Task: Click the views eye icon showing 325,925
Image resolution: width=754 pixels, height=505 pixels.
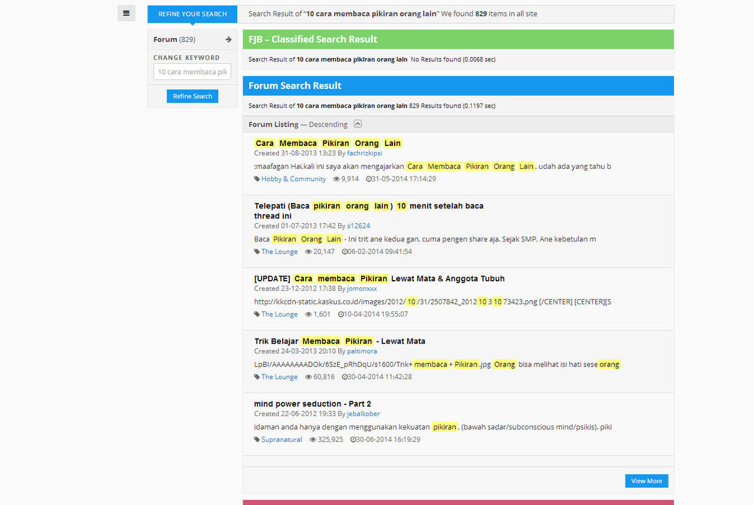Action: [x=313, y=440]
